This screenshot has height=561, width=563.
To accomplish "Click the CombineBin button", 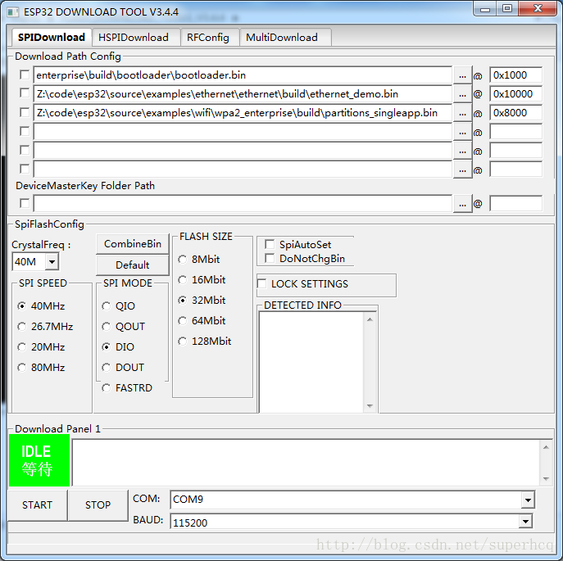I will click(133, 244).
